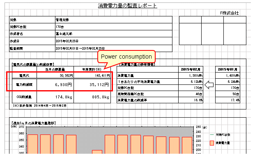Select the 電気代 row label
Viewport: 255px width, 157px height.
[24, 75]
